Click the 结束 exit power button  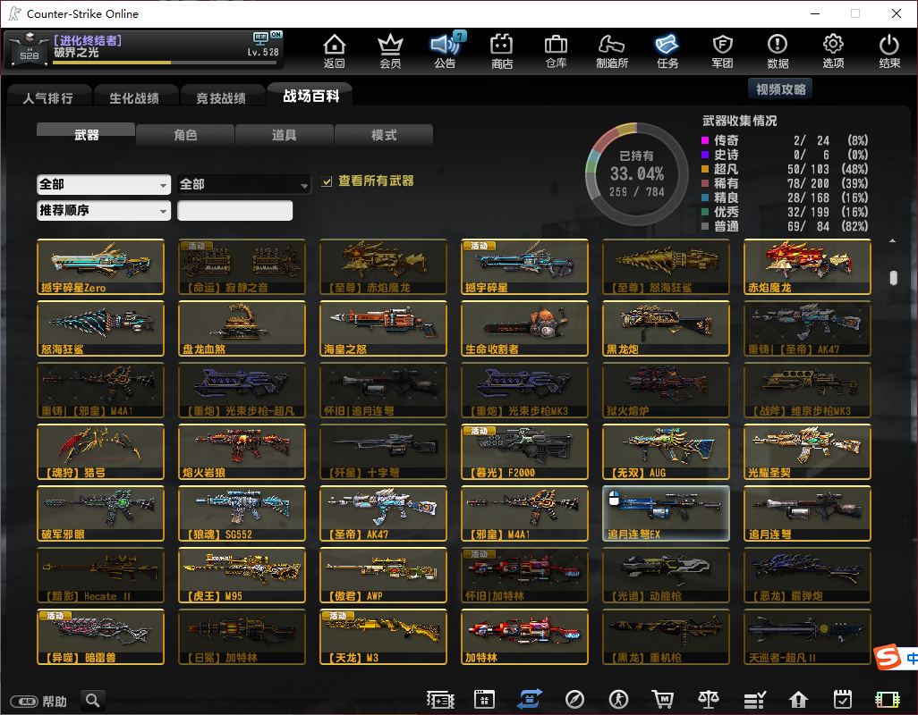point(888,51)
